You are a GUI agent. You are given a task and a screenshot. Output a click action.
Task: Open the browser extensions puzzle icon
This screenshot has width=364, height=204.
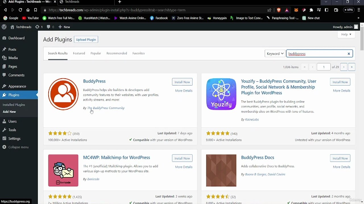click(311, 10)
